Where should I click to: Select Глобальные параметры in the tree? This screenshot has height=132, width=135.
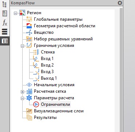[x=58, y=19]
